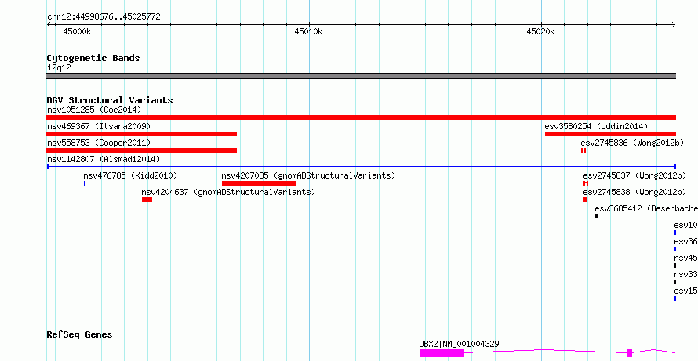Click the nsv4204637 gnomAD variant bar
The image size is (698, 361).
click(147, 200)
